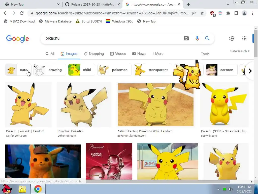Click the blue search magnifier button
Viewport: 258px width, 194px height.
tap(207, 38)
